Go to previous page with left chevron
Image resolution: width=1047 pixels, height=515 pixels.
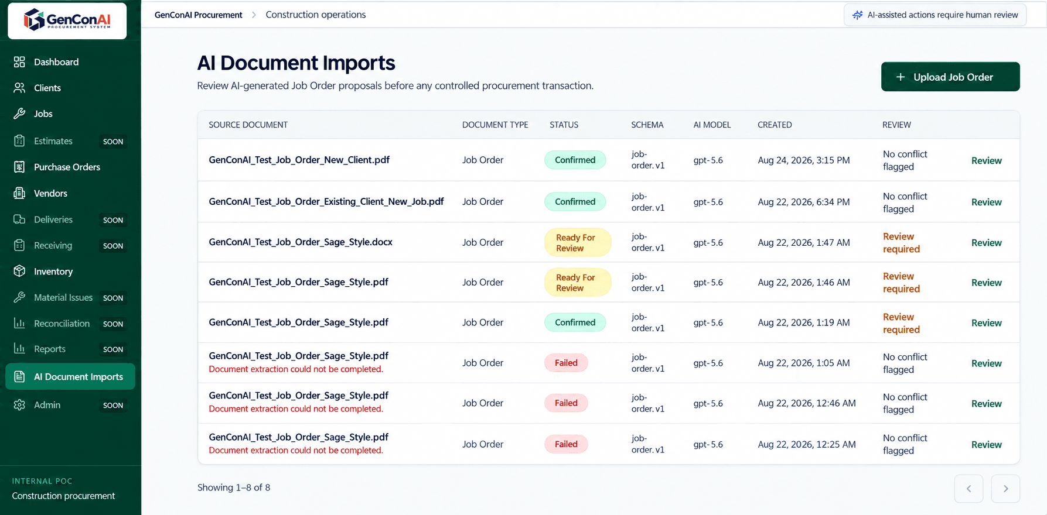point(968,489)
